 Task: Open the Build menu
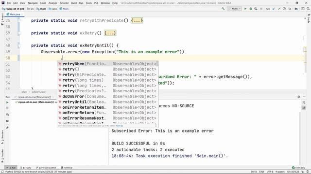click(74, 3)
